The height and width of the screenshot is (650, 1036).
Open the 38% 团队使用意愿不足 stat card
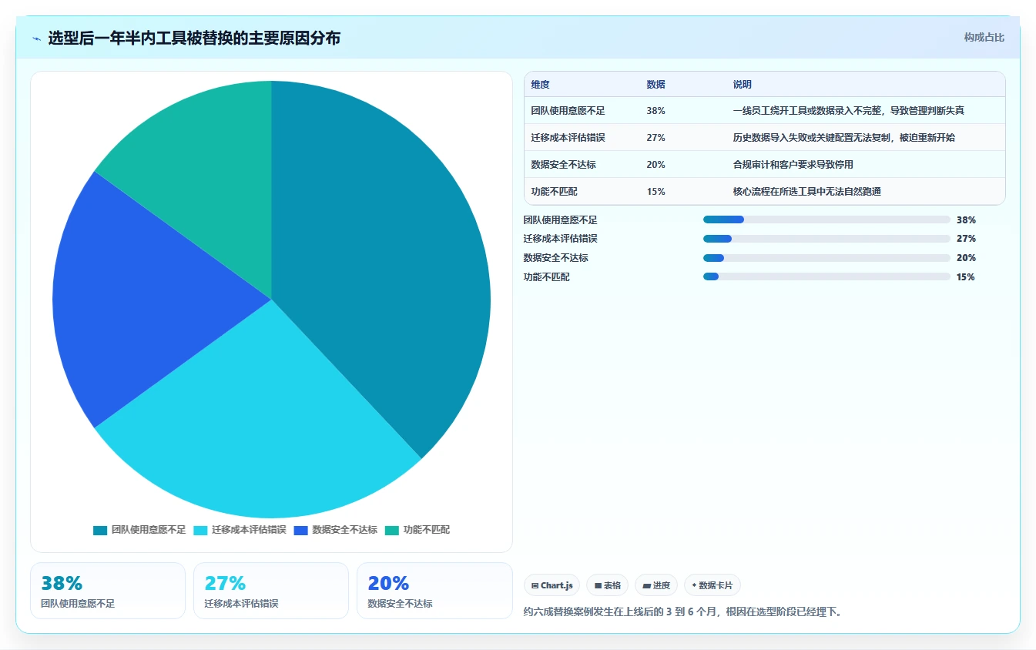[108, 591]
